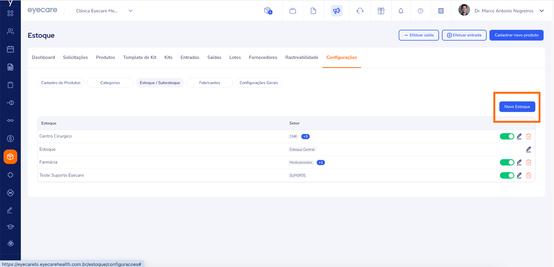Open the megaphone announcements icon

pos(337,11)
